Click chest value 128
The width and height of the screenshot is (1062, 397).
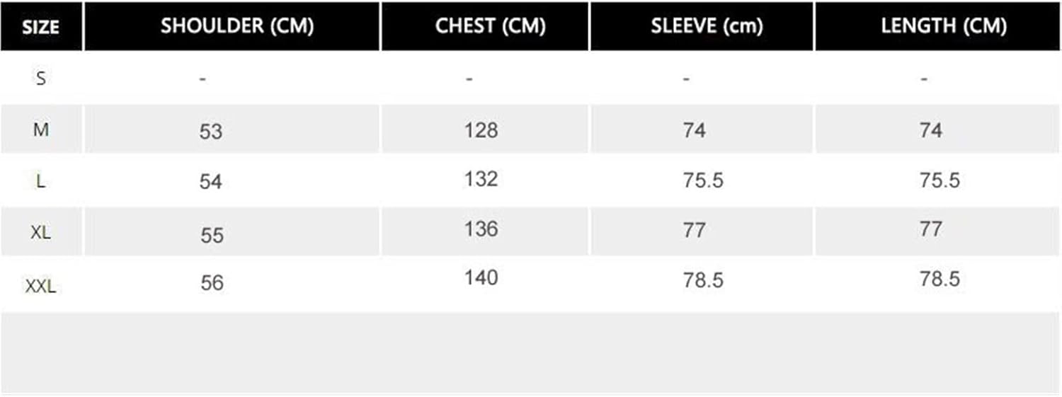coord(481,130)
